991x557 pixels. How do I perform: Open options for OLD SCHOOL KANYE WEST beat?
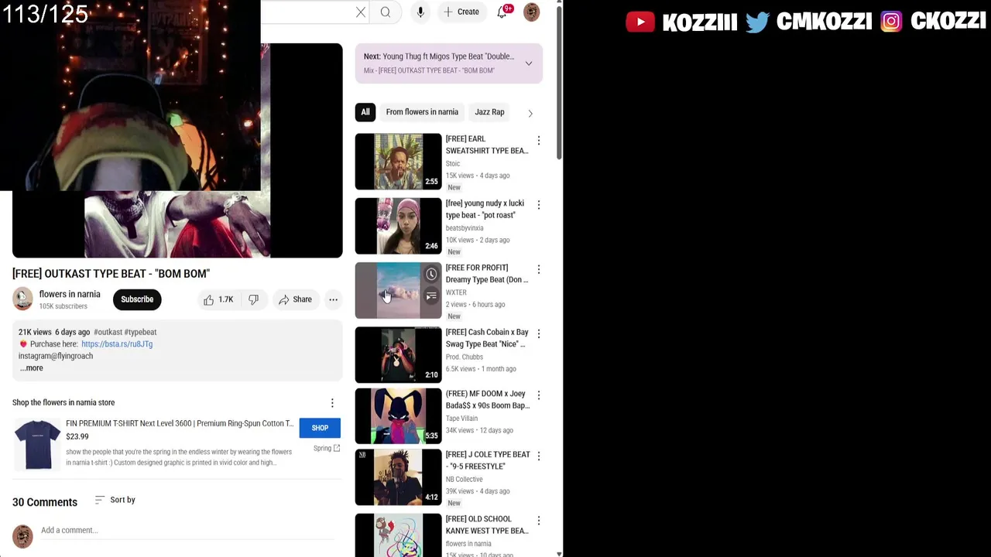coord(539,521)
